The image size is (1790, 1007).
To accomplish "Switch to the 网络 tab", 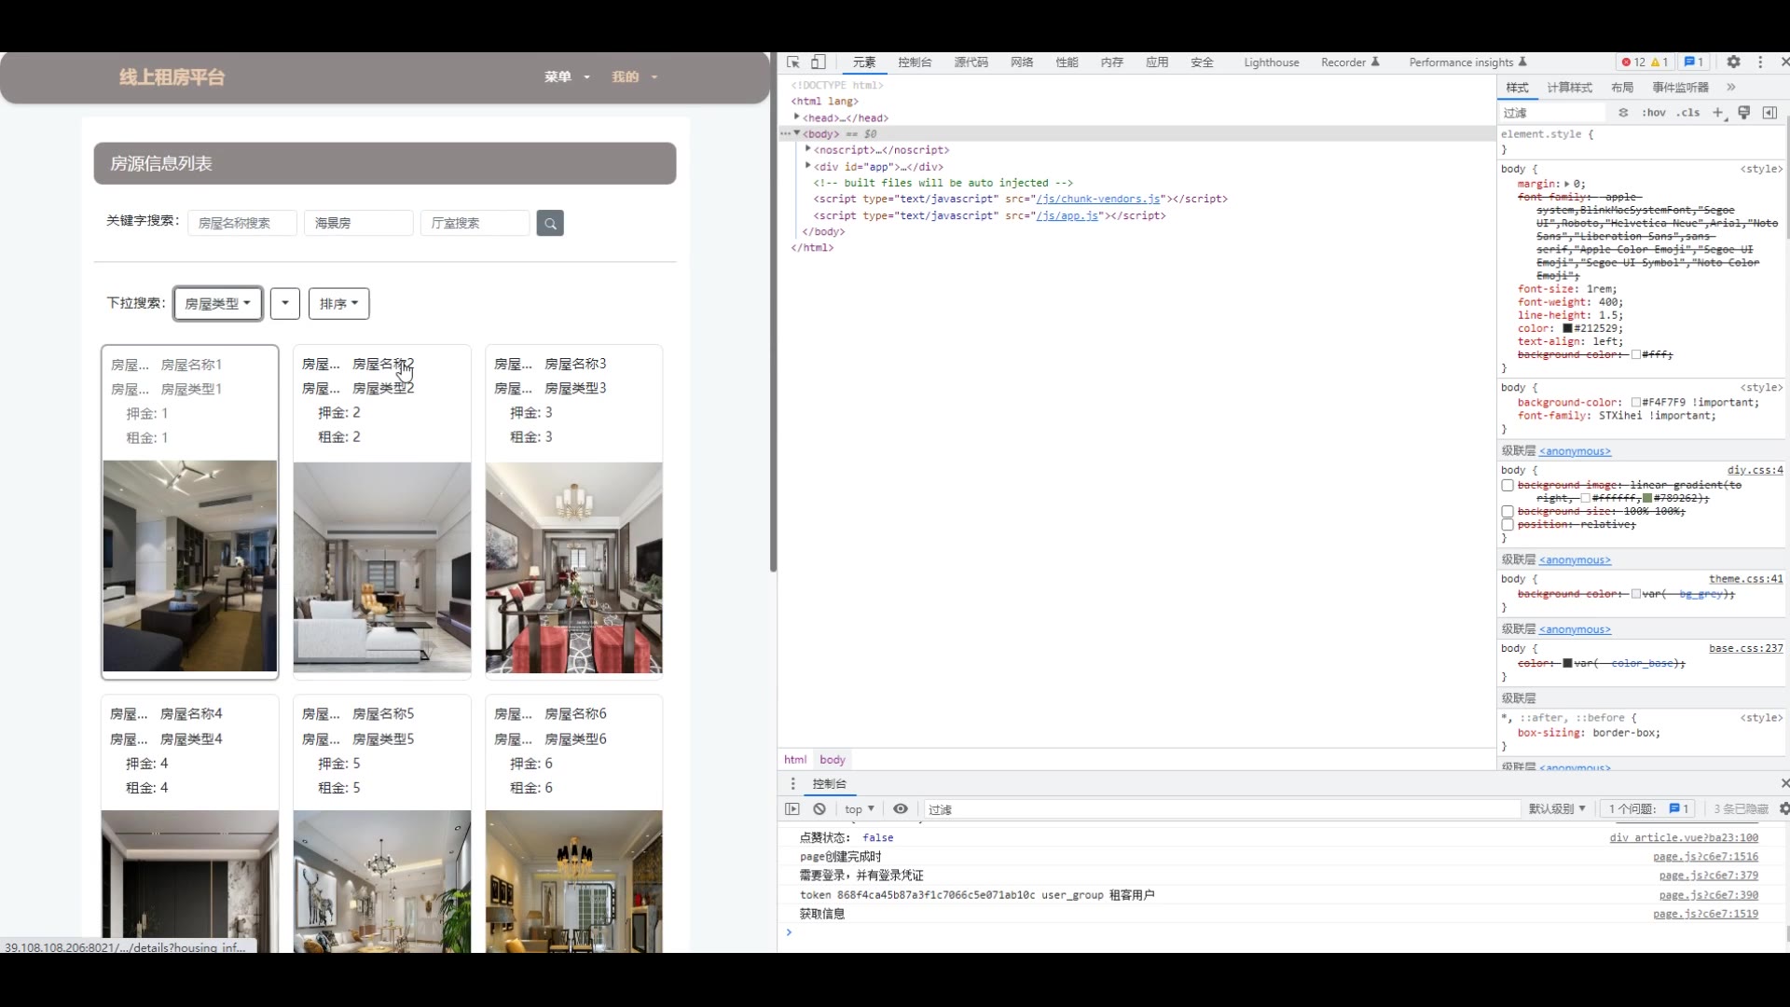I will 1022,62.
